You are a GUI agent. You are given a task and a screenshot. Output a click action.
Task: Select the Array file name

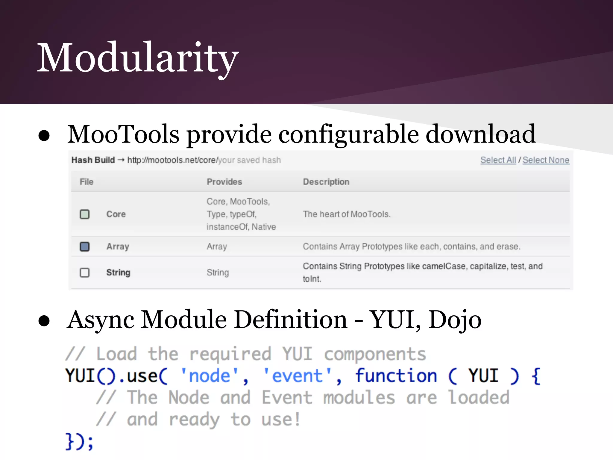(x=118, y=247)
